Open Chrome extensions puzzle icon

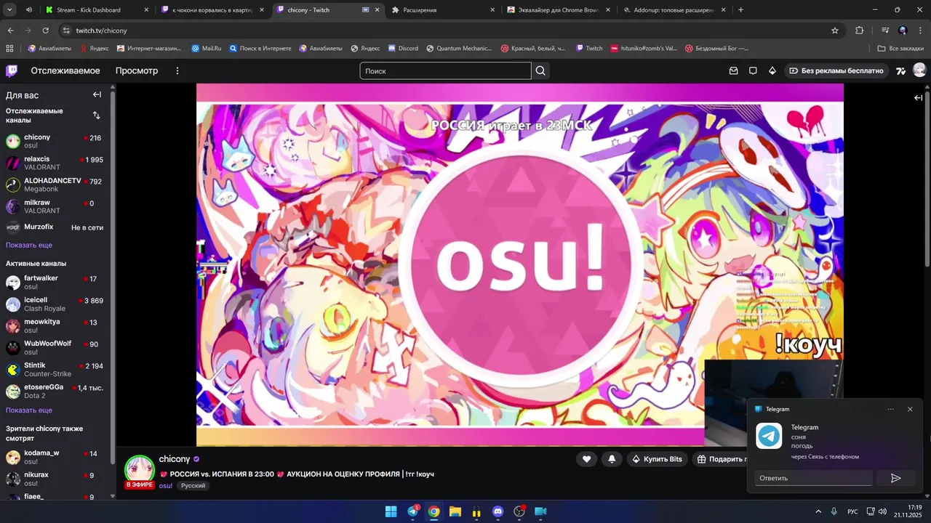(x=859, y=31)
